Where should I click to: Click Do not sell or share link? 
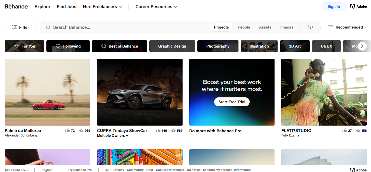219,170
